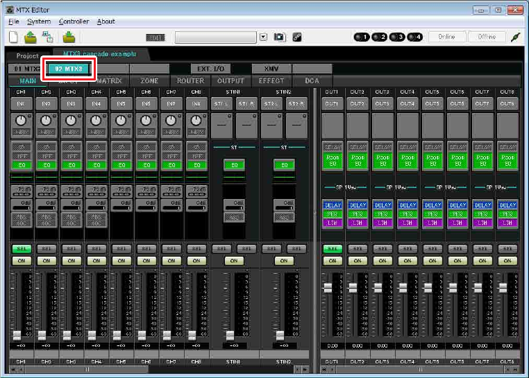Open the About menu
Viewport: 529px width, 378px height.
tap(106, 22)
